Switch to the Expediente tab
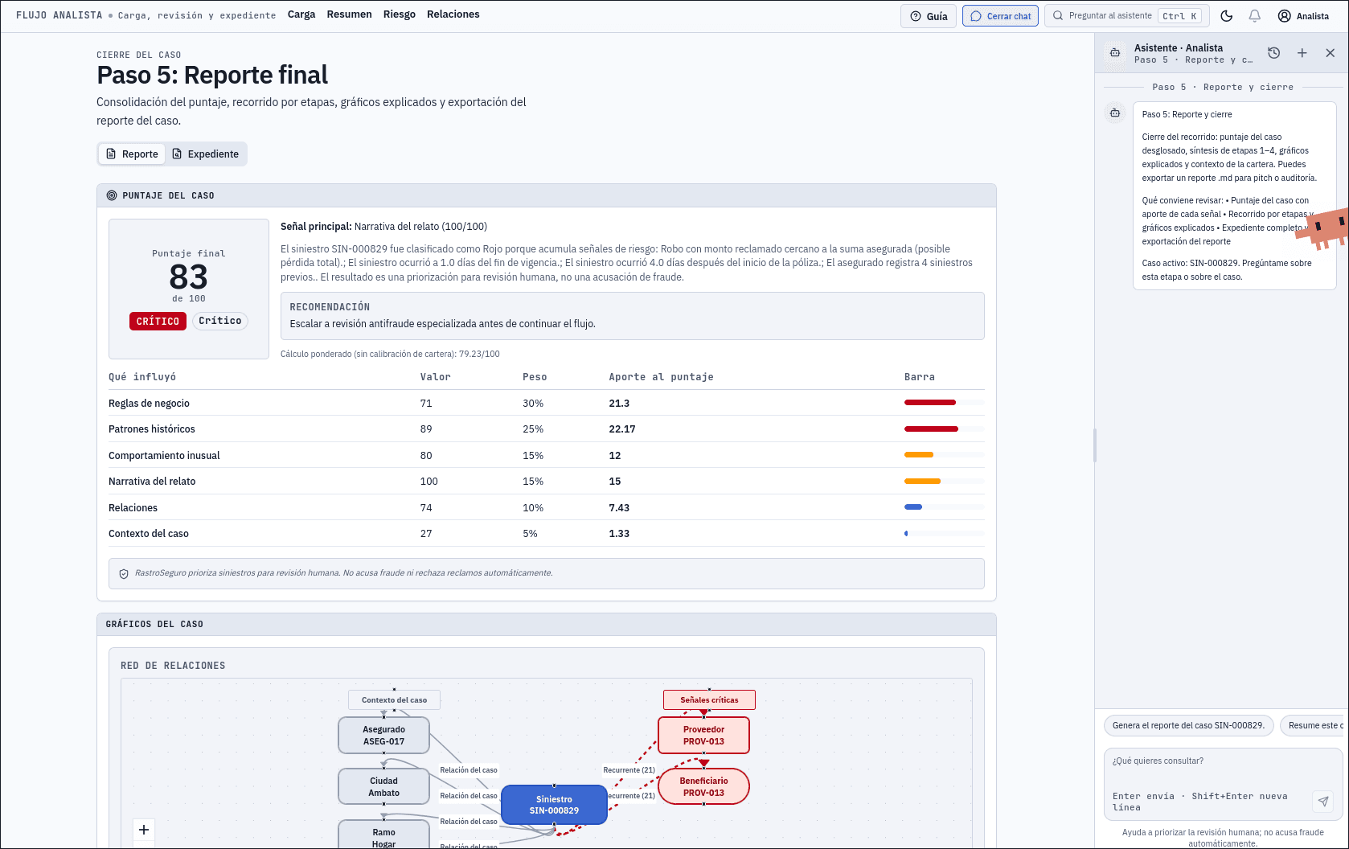 click(205, 154)
